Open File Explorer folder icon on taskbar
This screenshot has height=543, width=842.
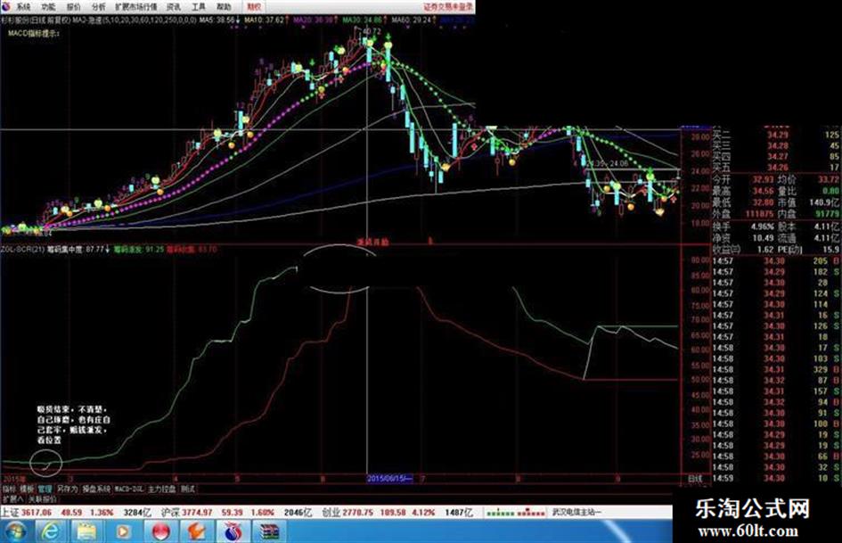[86, 531]
